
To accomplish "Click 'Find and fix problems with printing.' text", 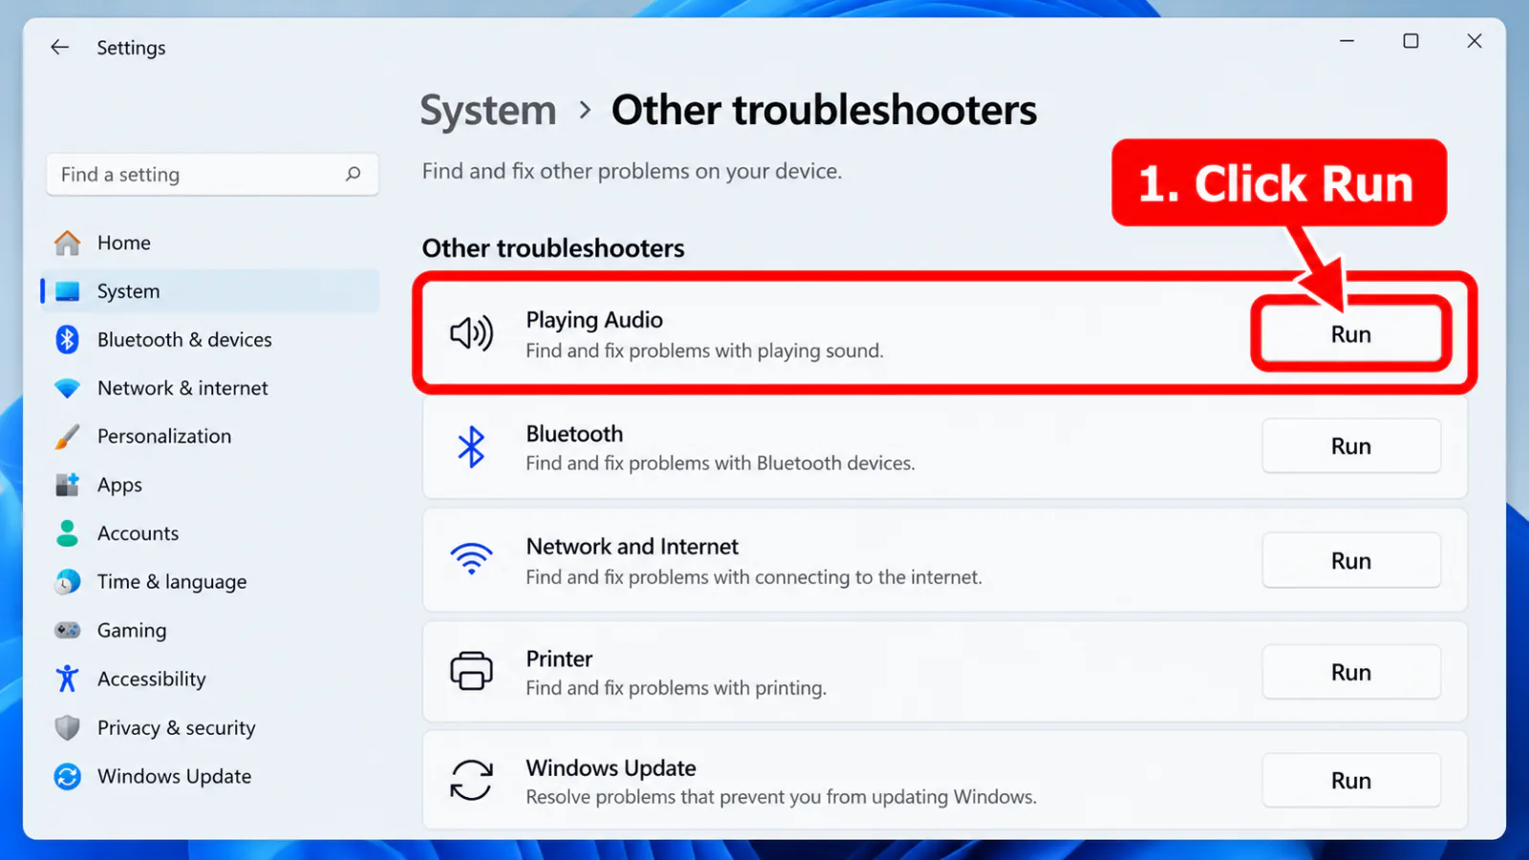I will (x=676, y=688).
